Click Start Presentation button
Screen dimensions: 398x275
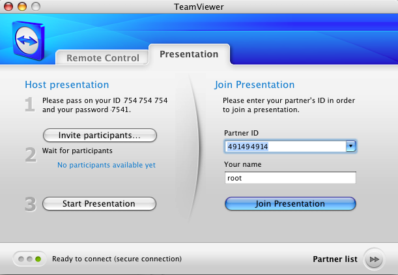click(99, 204)
